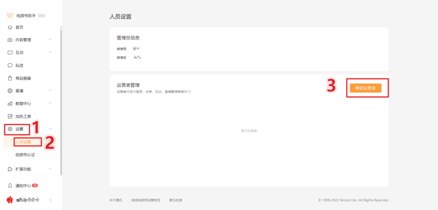Viewport: 438px width, 210px height.
Task: Select the 人员设置 menu item
Action: 23,142
